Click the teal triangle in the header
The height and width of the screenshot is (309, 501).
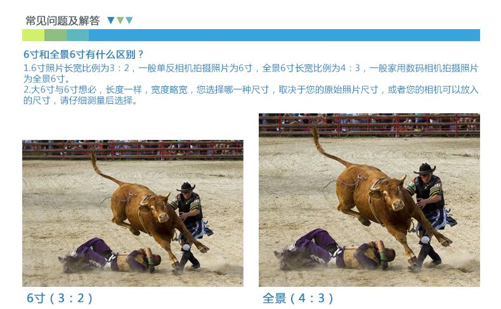click(129, 20)
